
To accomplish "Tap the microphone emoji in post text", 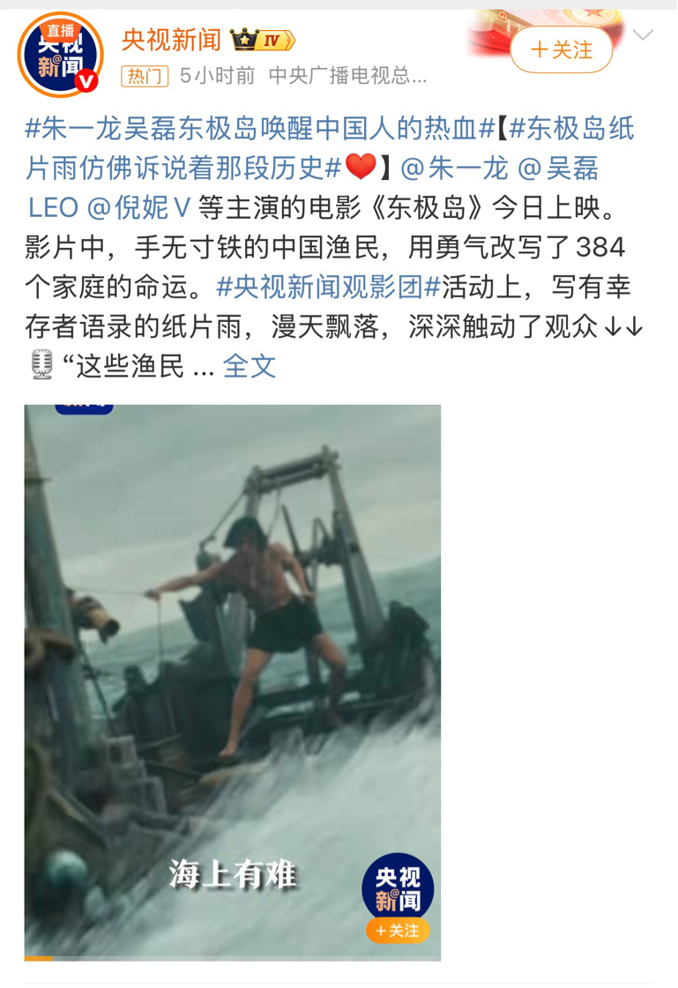I will (x=42, y=365).
